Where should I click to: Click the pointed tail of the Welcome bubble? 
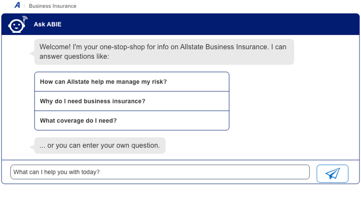(x=32, y=53)
